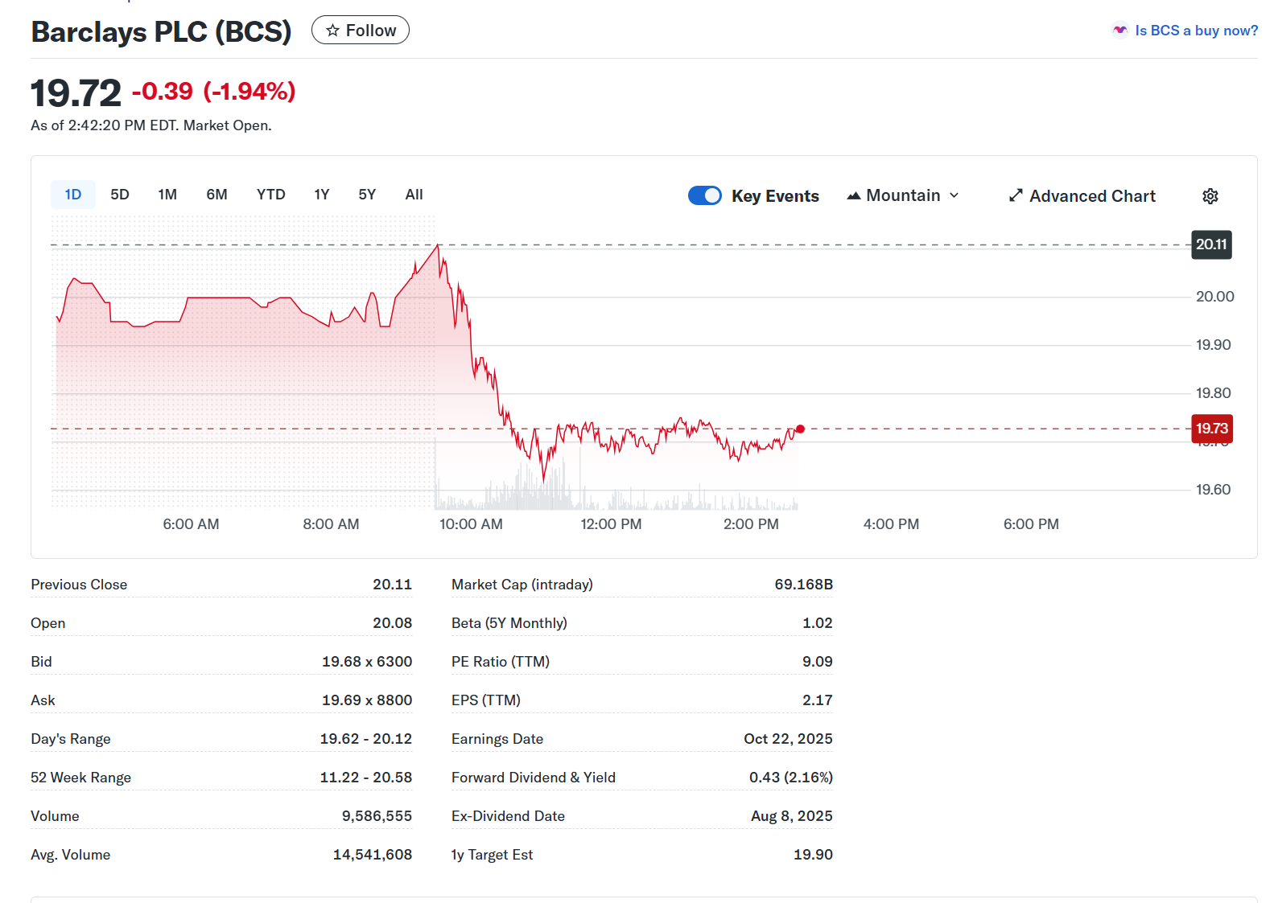Click the Forward Dividend & Yield label

click(x=533, y=778)
